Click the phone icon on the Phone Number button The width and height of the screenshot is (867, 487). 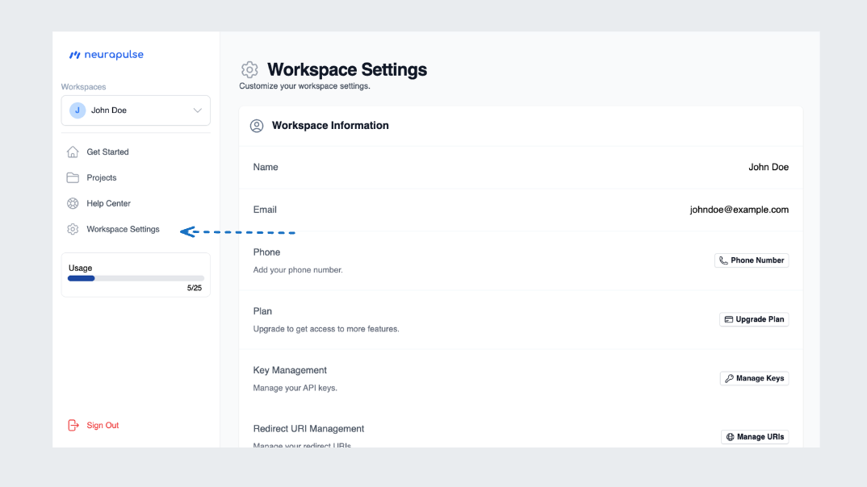point(724,260)
